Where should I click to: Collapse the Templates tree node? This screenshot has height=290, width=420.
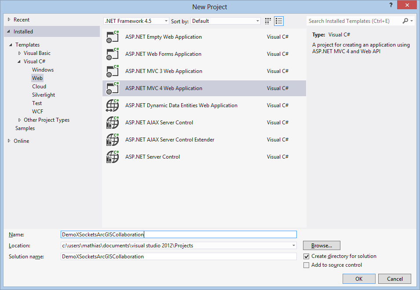click(11, 45)
